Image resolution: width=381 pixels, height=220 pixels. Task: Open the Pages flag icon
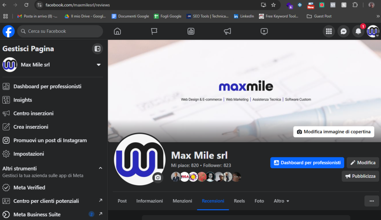point(154,31)
